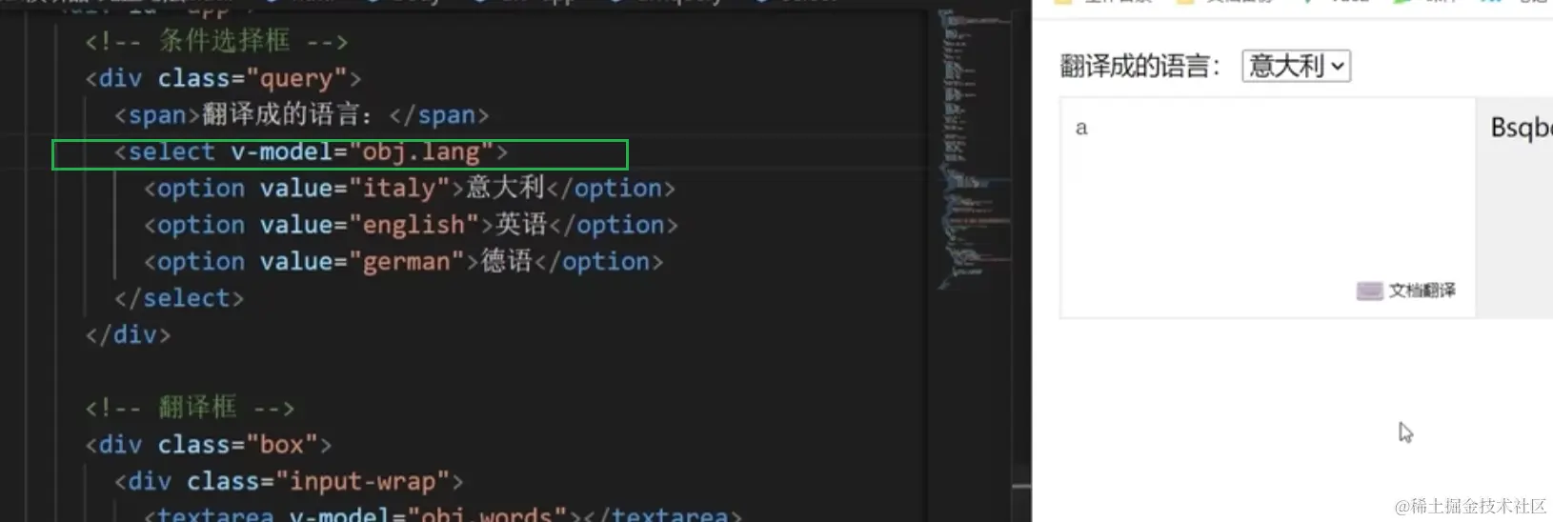The height and width of the screenshot is (522, 1553).
Task: Click the closing </select> tag line
Action: click(179, 298)
